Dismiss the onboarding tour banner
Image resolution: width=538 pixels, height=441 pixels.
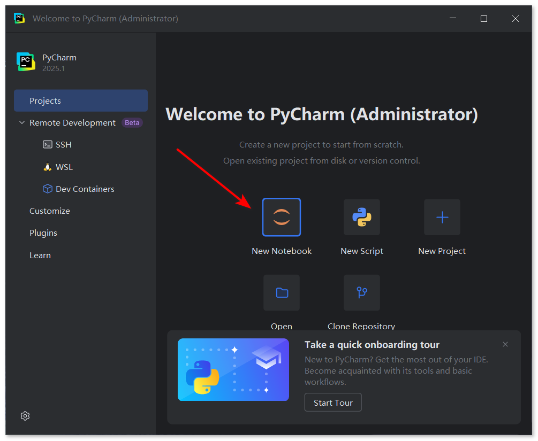[x=505, y=344]
